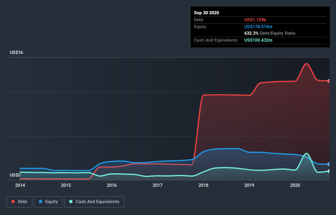Click the US$1b axis label
The width and height of the screenshot is (336, 215).
click(x=16, y=52)
